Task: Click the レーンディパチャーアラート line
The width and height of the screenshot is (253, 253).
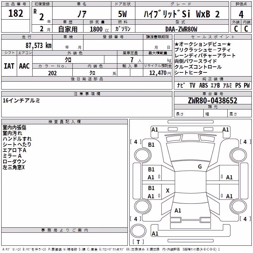Action: [x=205, y=56]
